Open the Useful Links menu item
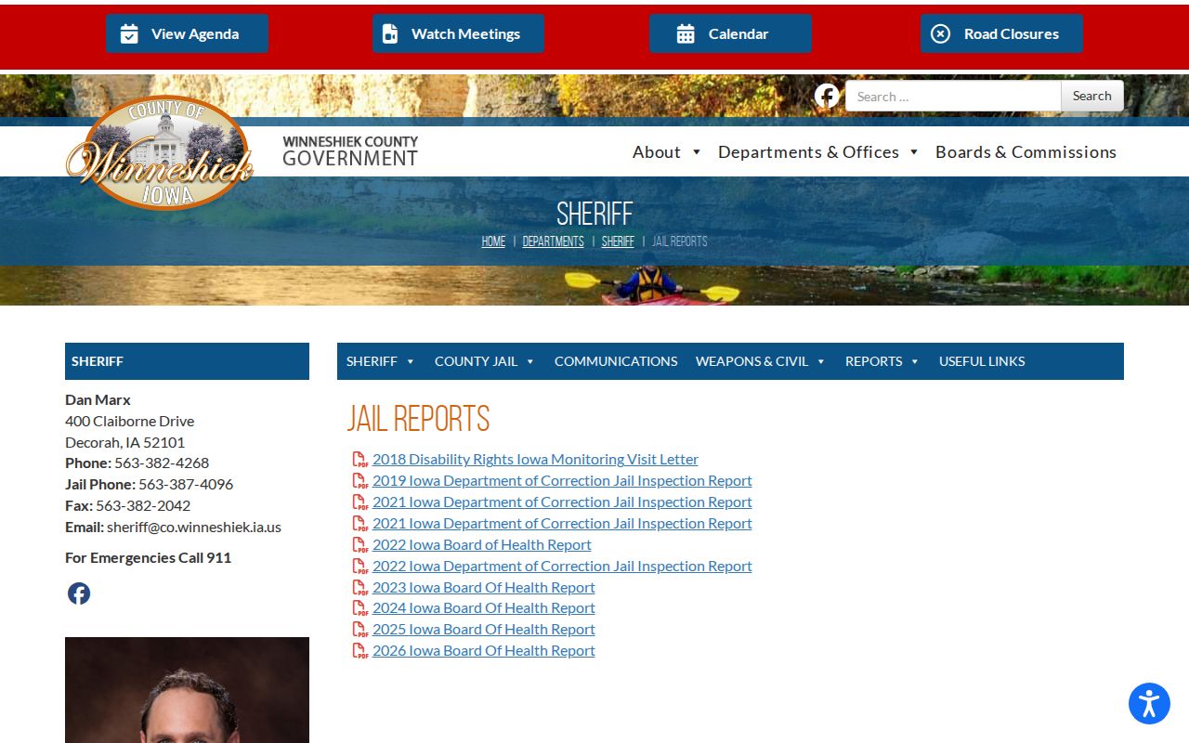Viewport: 1189px width, 743px height. 982,361
